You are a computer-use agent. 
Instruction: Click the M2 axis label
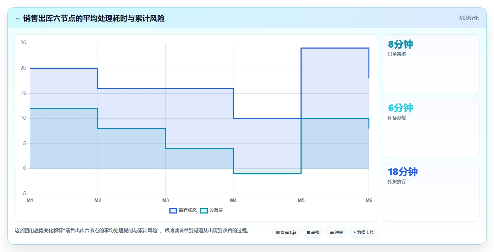click(x=98, y=201)
